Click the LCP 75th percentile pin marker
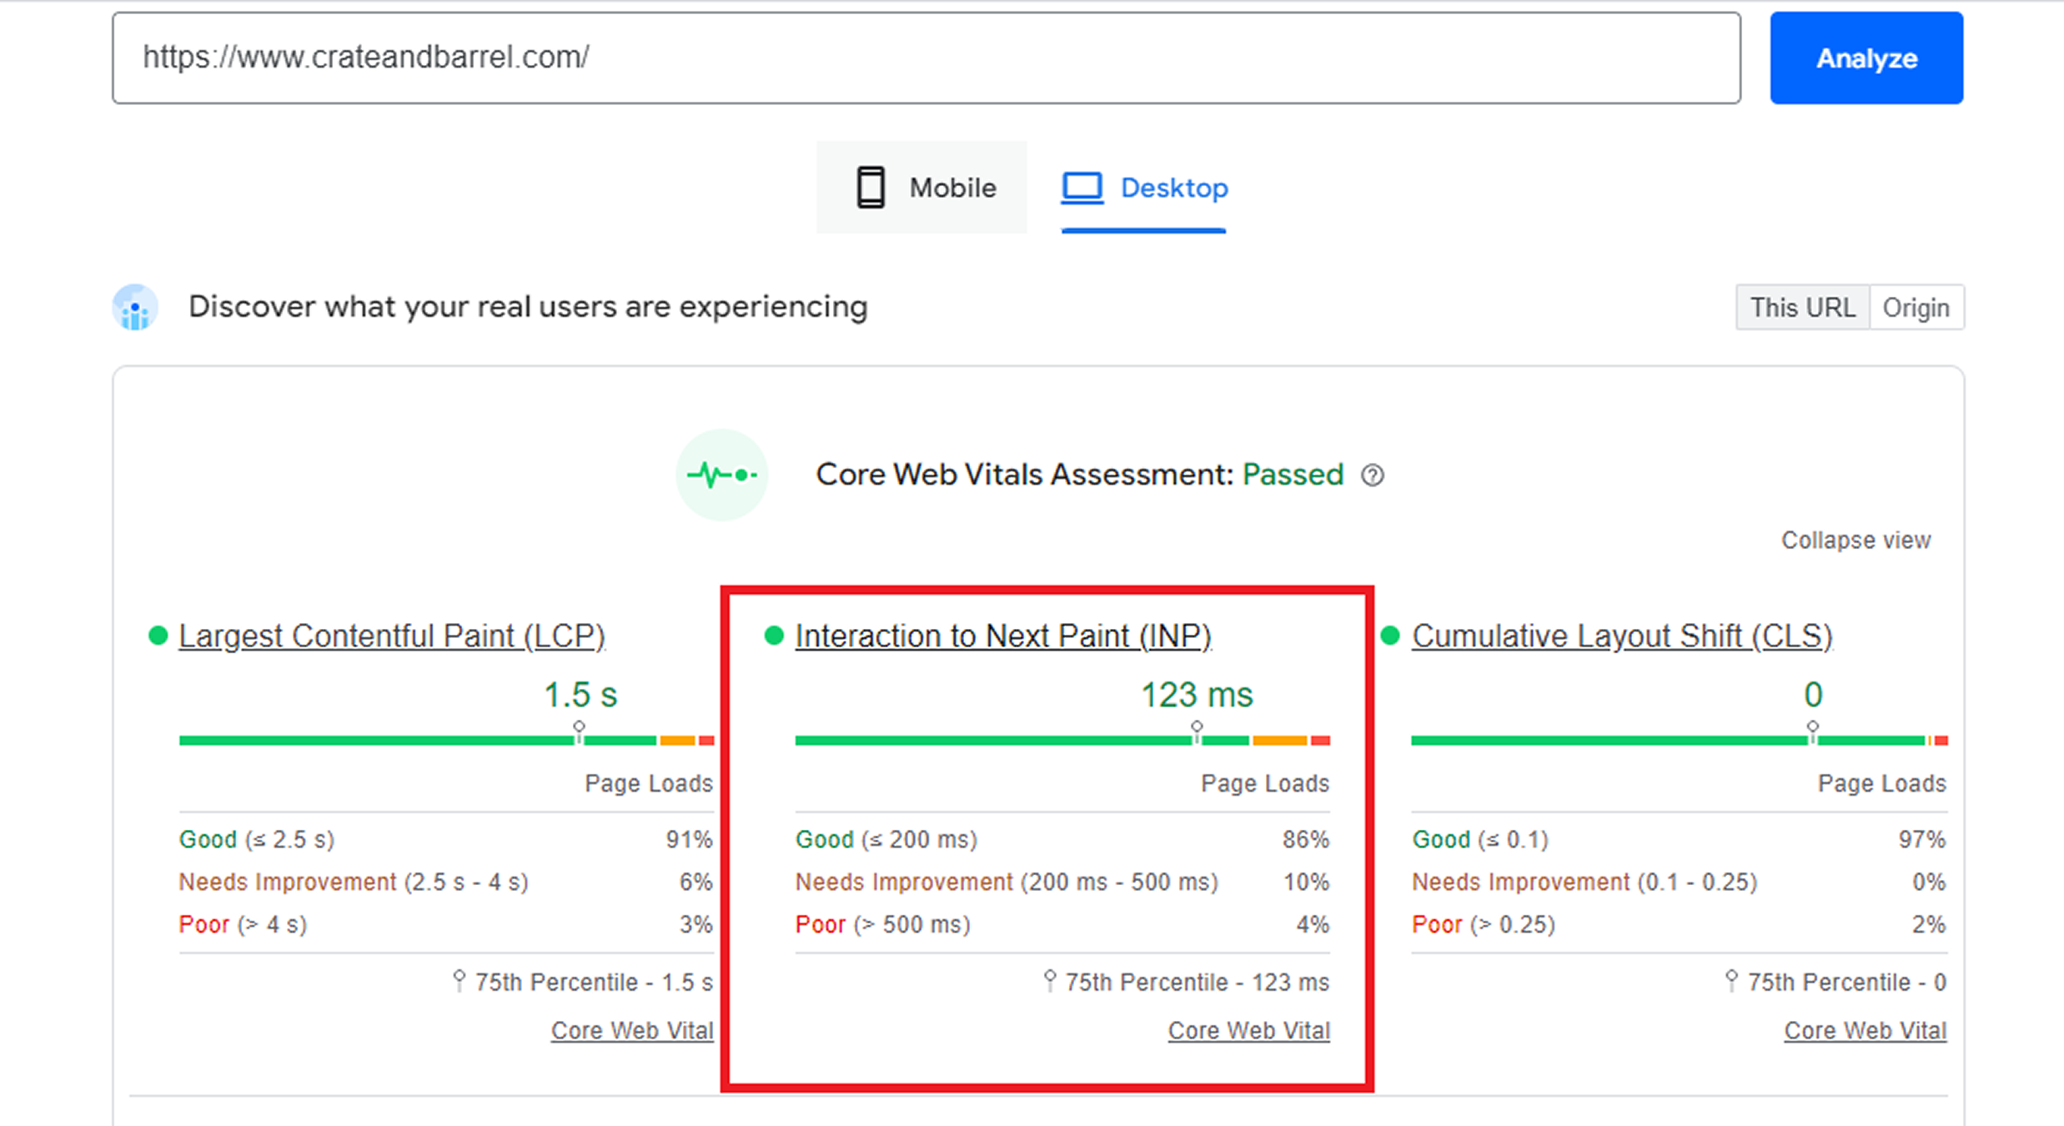2064x1126 pixels. coord(580,731)
